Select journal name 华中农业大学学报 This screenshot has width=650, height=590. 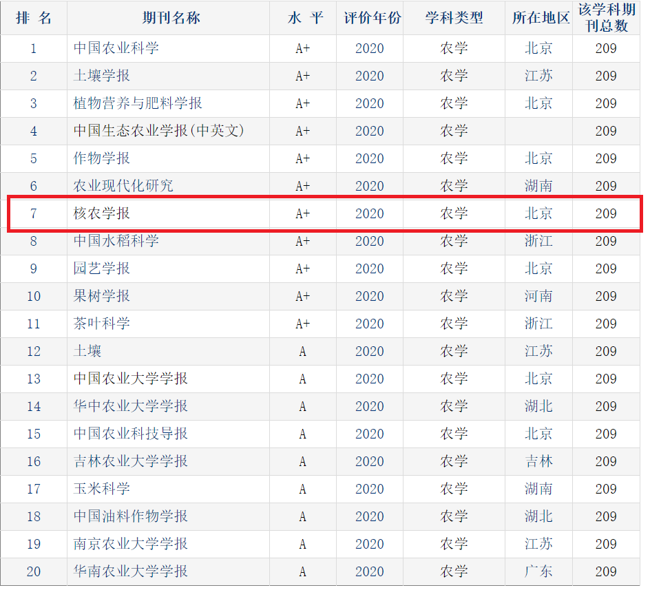pos(131,406)
